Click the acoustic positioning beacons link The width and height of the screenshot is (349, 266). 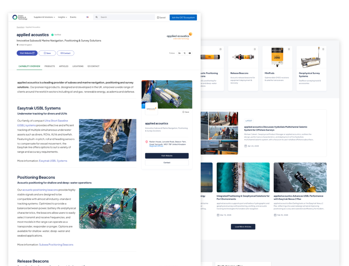pyautogui.click(x=40, y=190)
